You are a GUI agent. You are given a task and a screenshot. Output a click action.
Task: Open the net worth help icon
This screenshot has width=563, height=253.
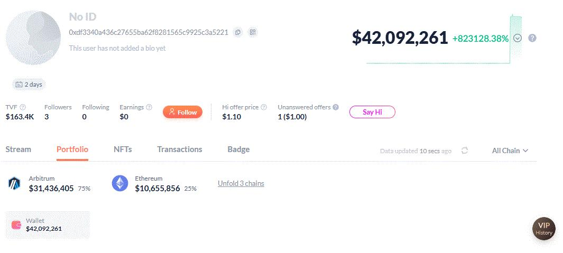[532, 38]
